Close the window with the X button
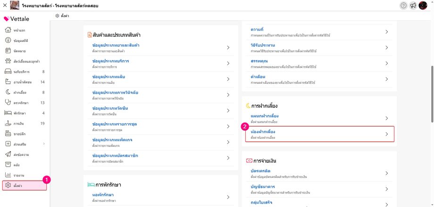The height and width of the screenshot is (207, 434). [x=5, y=5]
